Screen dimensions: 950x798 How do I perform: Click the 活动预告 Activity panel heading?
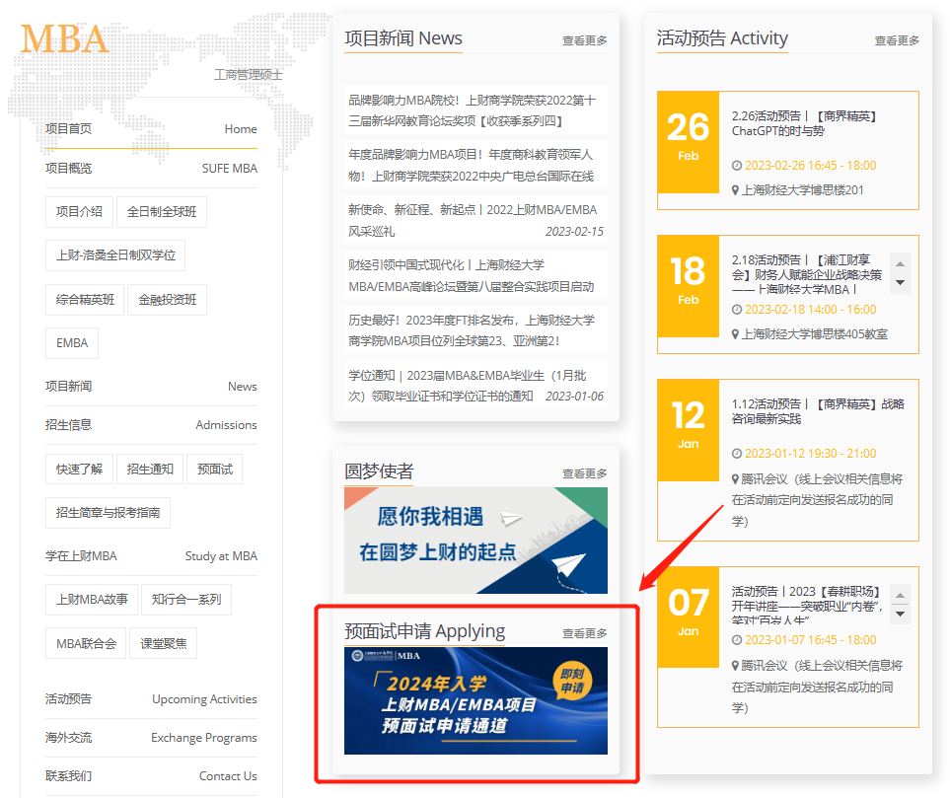coord(722,38)
